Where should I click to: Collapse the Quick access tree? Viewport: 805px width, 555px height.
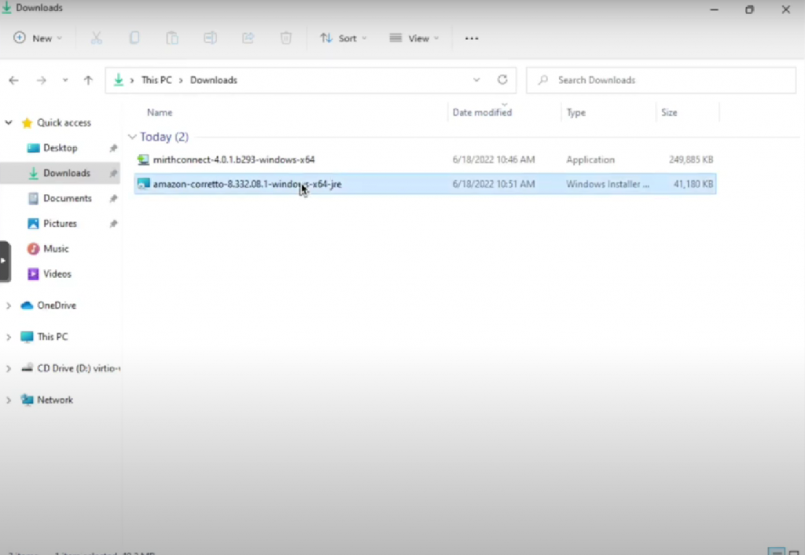click(x=9, y=123)
